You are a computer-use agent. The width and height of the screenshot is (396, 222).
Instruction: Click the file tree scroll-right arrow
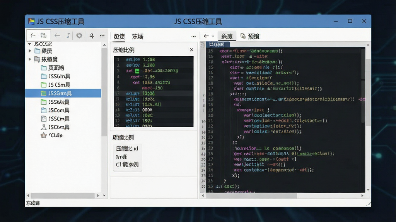(x=98, y=195)
